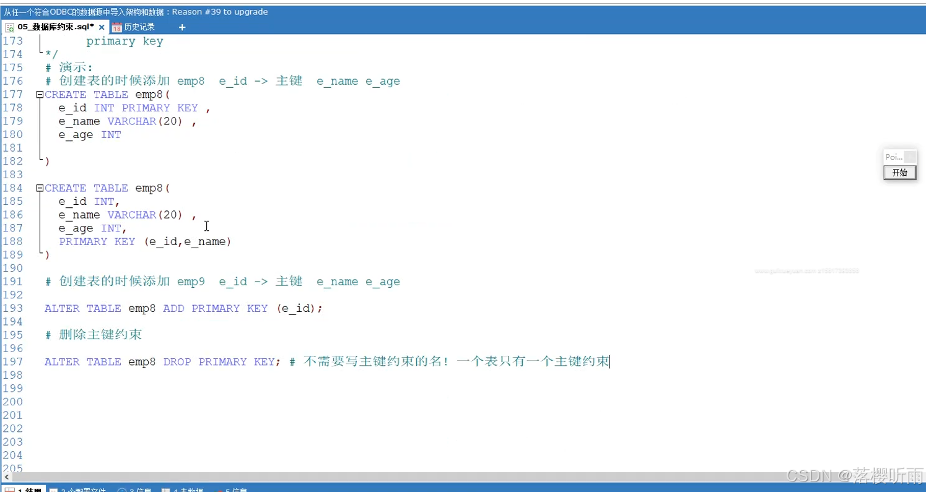This screenshot has height=492, width=926.
Task: Click the Poi... floating widget title
Action: [x=894, y=157]
